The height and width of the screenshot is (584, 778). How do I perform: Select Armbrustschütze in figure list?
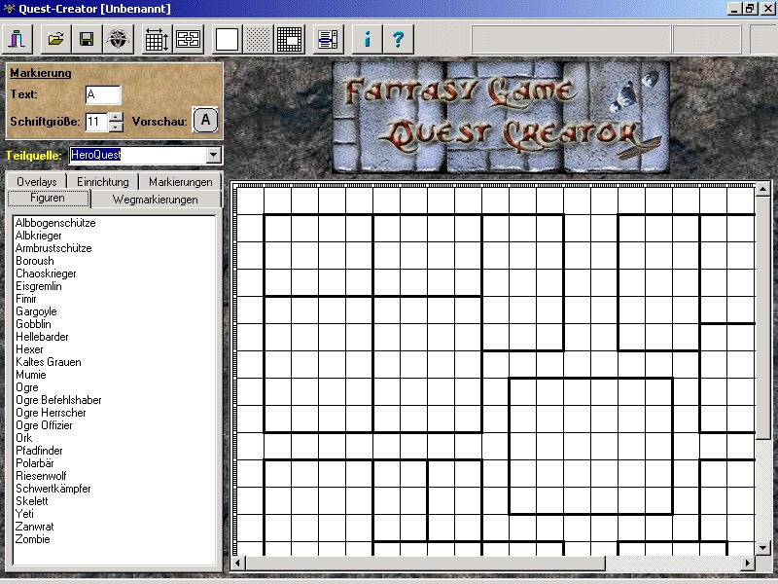pos(53,248)
